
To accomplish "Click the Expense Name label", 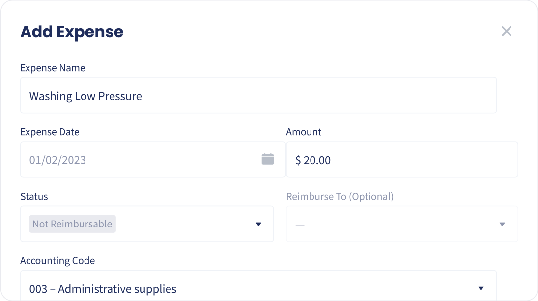I will (53, 68).
